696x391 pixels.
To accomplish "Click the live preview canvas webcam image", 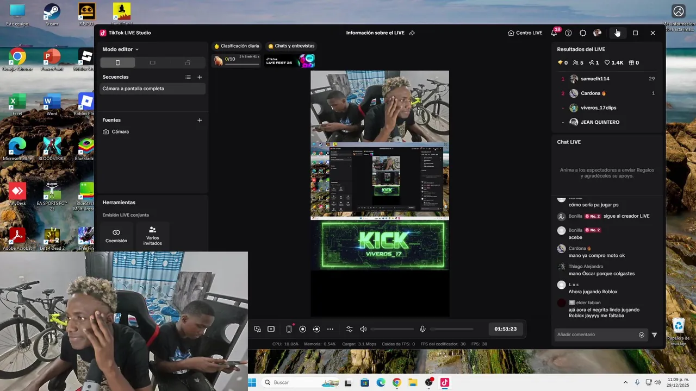I will click(x=380, y=106).
